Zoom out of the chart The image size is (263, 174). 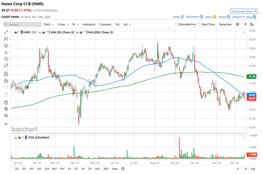click(x=6, y=116)
